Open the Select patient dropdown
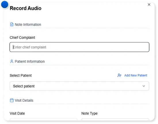Image resolution: width=158 pixels, height=124 pixels. 79,86
